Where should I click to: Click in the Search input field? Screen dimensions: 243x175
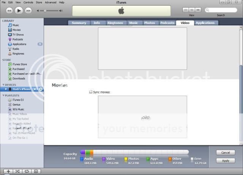click(221, 10)
